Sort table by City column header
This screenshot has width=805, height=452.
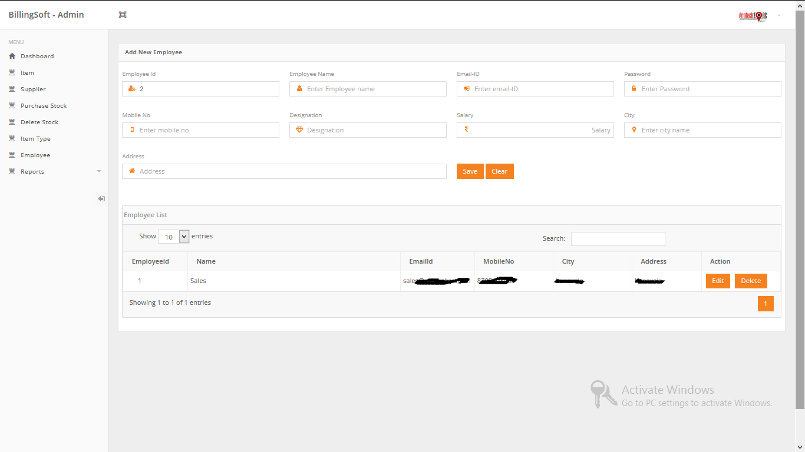coord(593,261)
